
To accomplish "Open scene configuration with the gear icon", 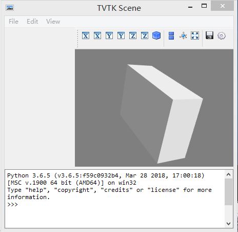I will pos(222,35).
